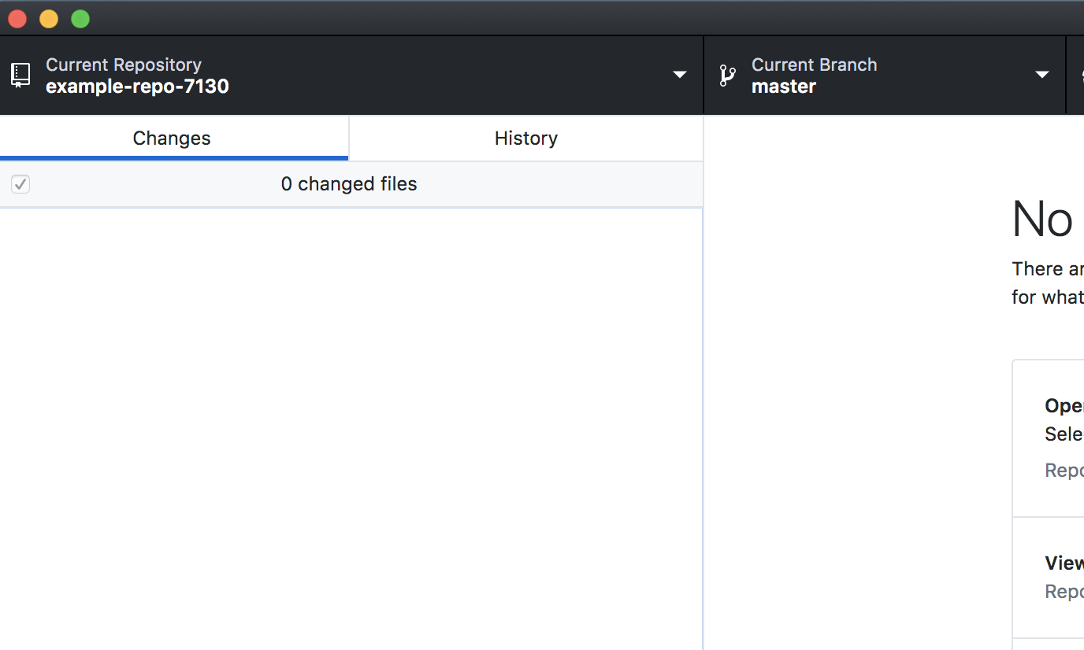Click the empty changed files list area
Image resolution: width=1084 pixels, height=650 pixels.
pos(351,425)
